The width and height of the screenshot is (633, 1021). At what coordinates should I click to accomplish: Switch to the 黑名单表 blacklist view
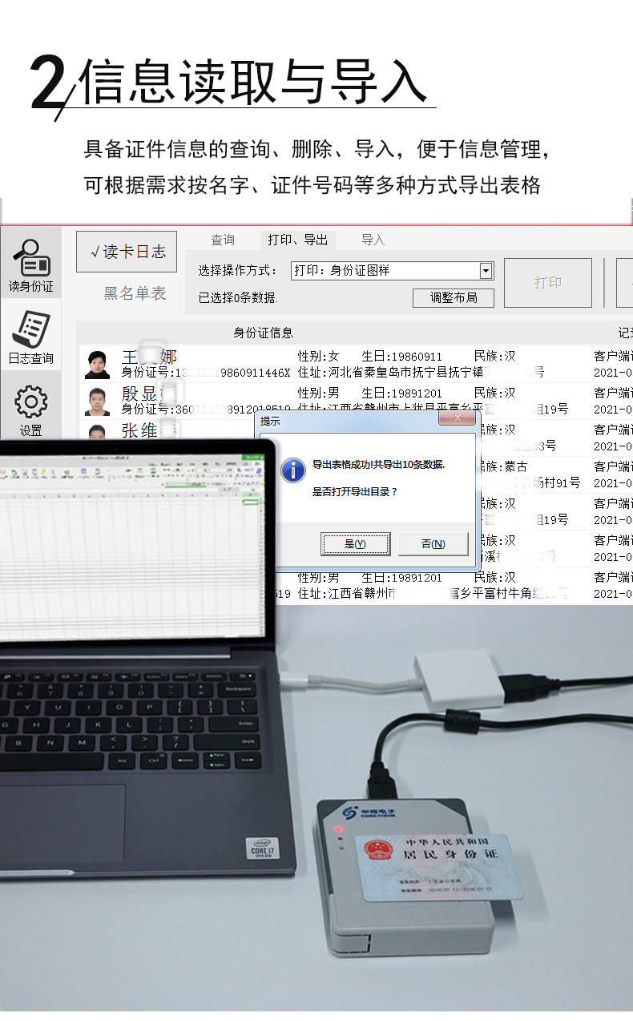point(134,293)
